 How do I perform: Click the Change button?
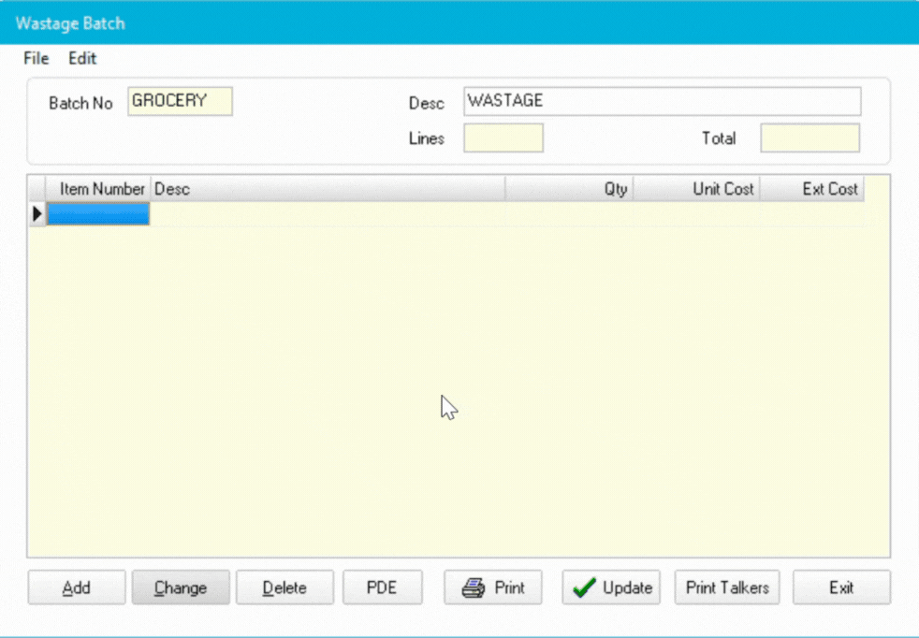point(181,587)
